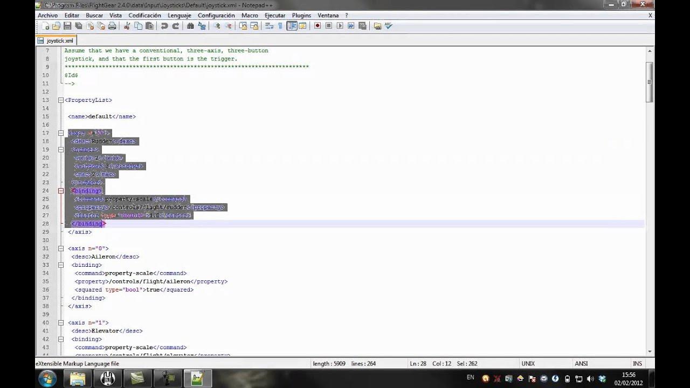Open the ? help menu
The width and height of the screenshot is (690, 388).
[x=347, y=16]
